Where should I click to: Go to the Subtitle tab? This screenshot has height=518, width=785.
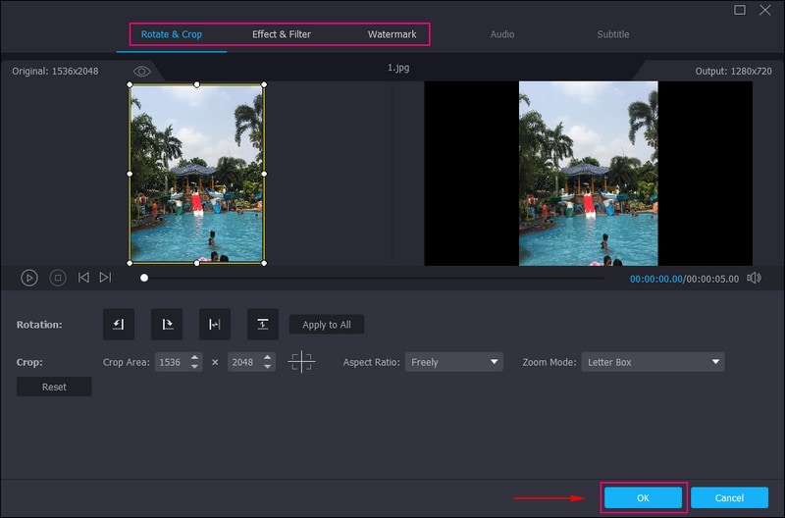point(613,34)
